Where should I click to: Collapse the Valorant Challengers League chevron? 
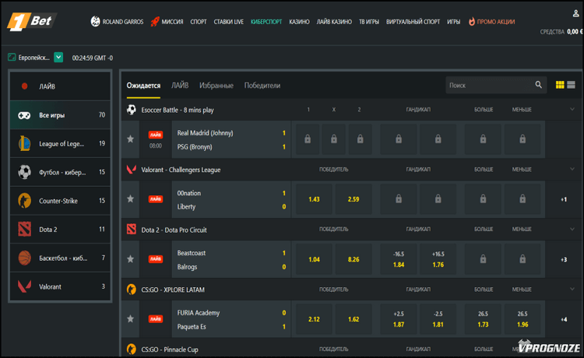[572, 170]
